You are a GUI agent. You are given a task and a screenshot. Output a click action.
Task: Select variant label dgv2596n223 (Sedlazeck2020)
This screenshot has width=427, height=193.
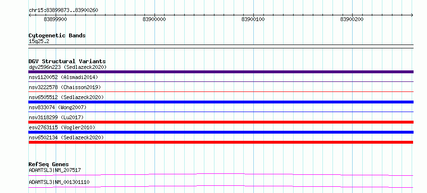coord(68,67)
